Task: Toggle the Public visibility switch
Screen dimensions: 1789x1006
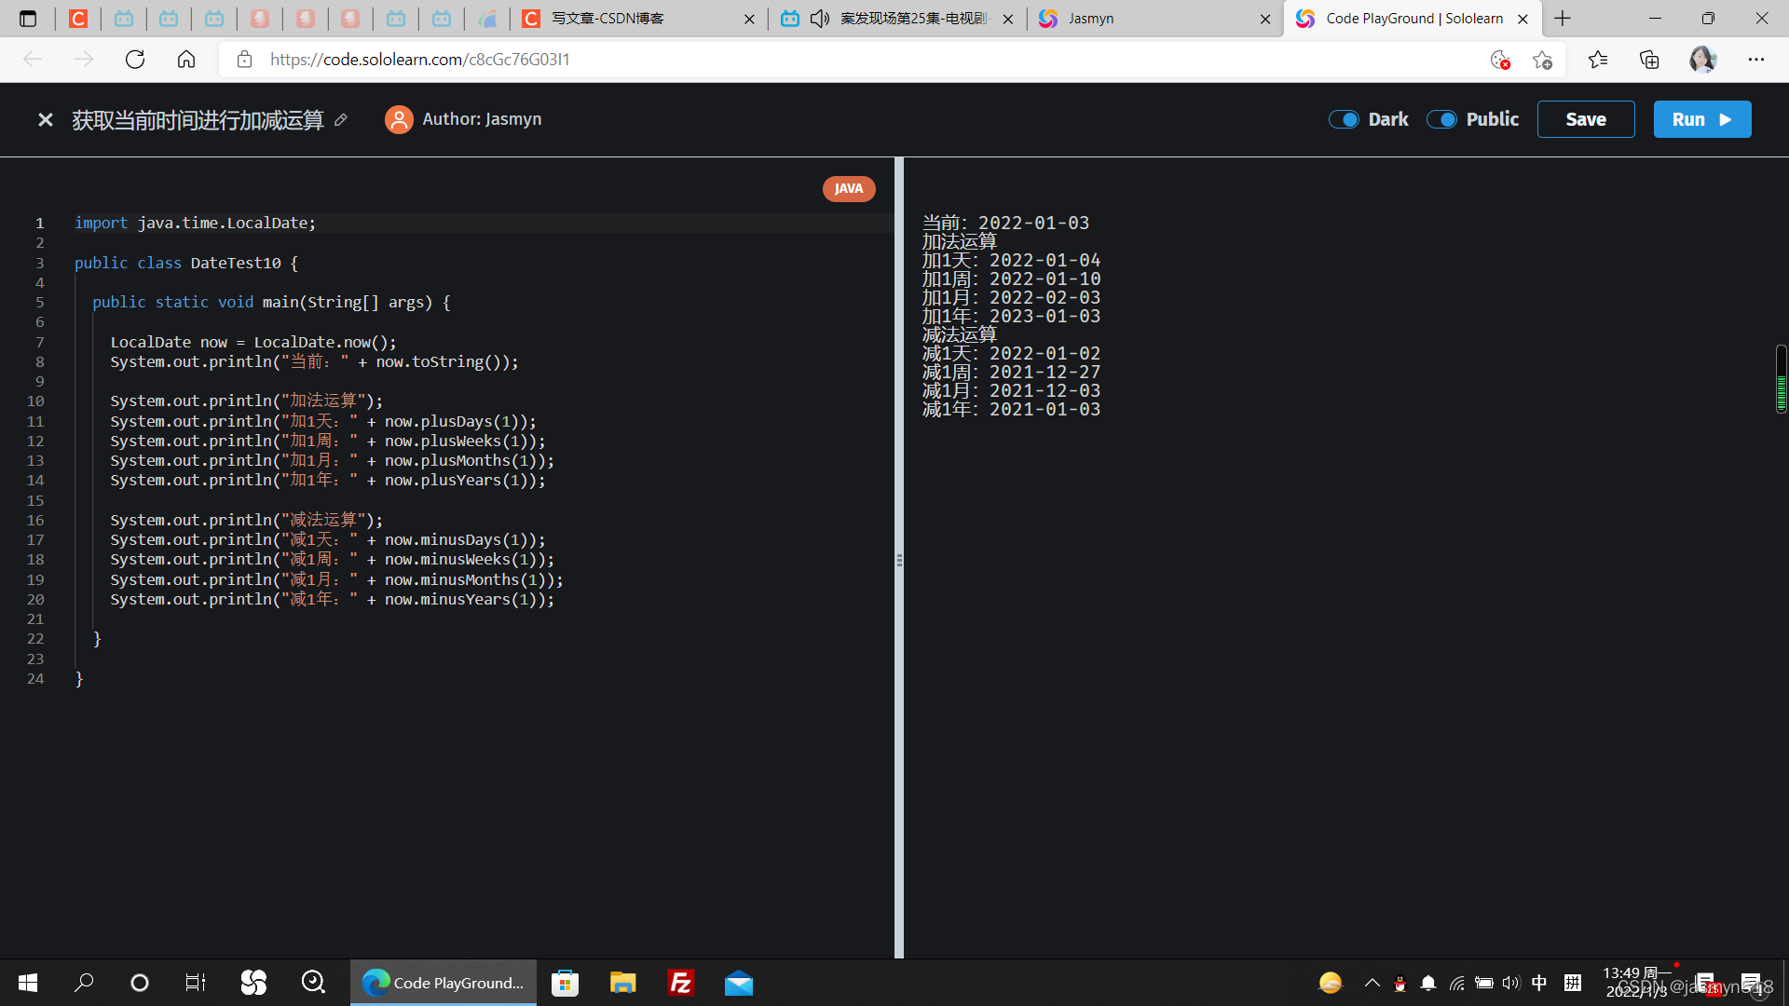Action: [1441, 119]
